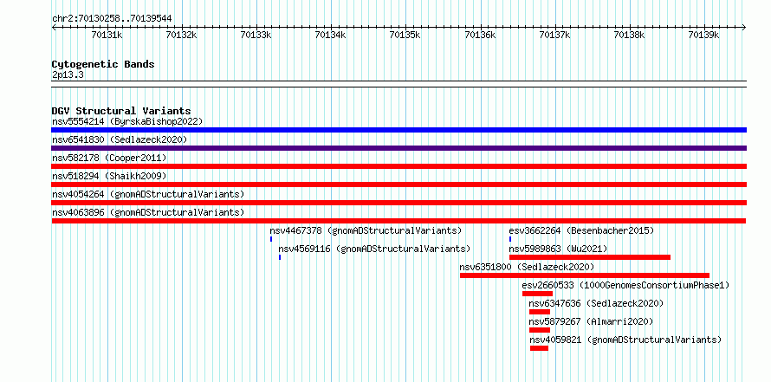Viewport: 771px width, 382px height.
Task: Click the 70139k ruler tick label
Action: [x=704, y=35]
